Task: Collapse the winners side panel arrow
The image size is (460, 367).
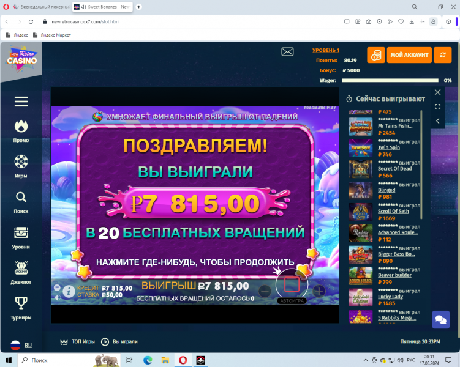Action: tap(437, 121)
